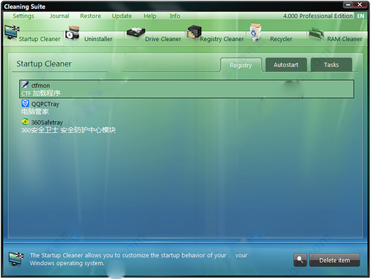Screen dimensions: 372x279
Task: Select the ctfmon startup entry
Action: click(187, 89)
